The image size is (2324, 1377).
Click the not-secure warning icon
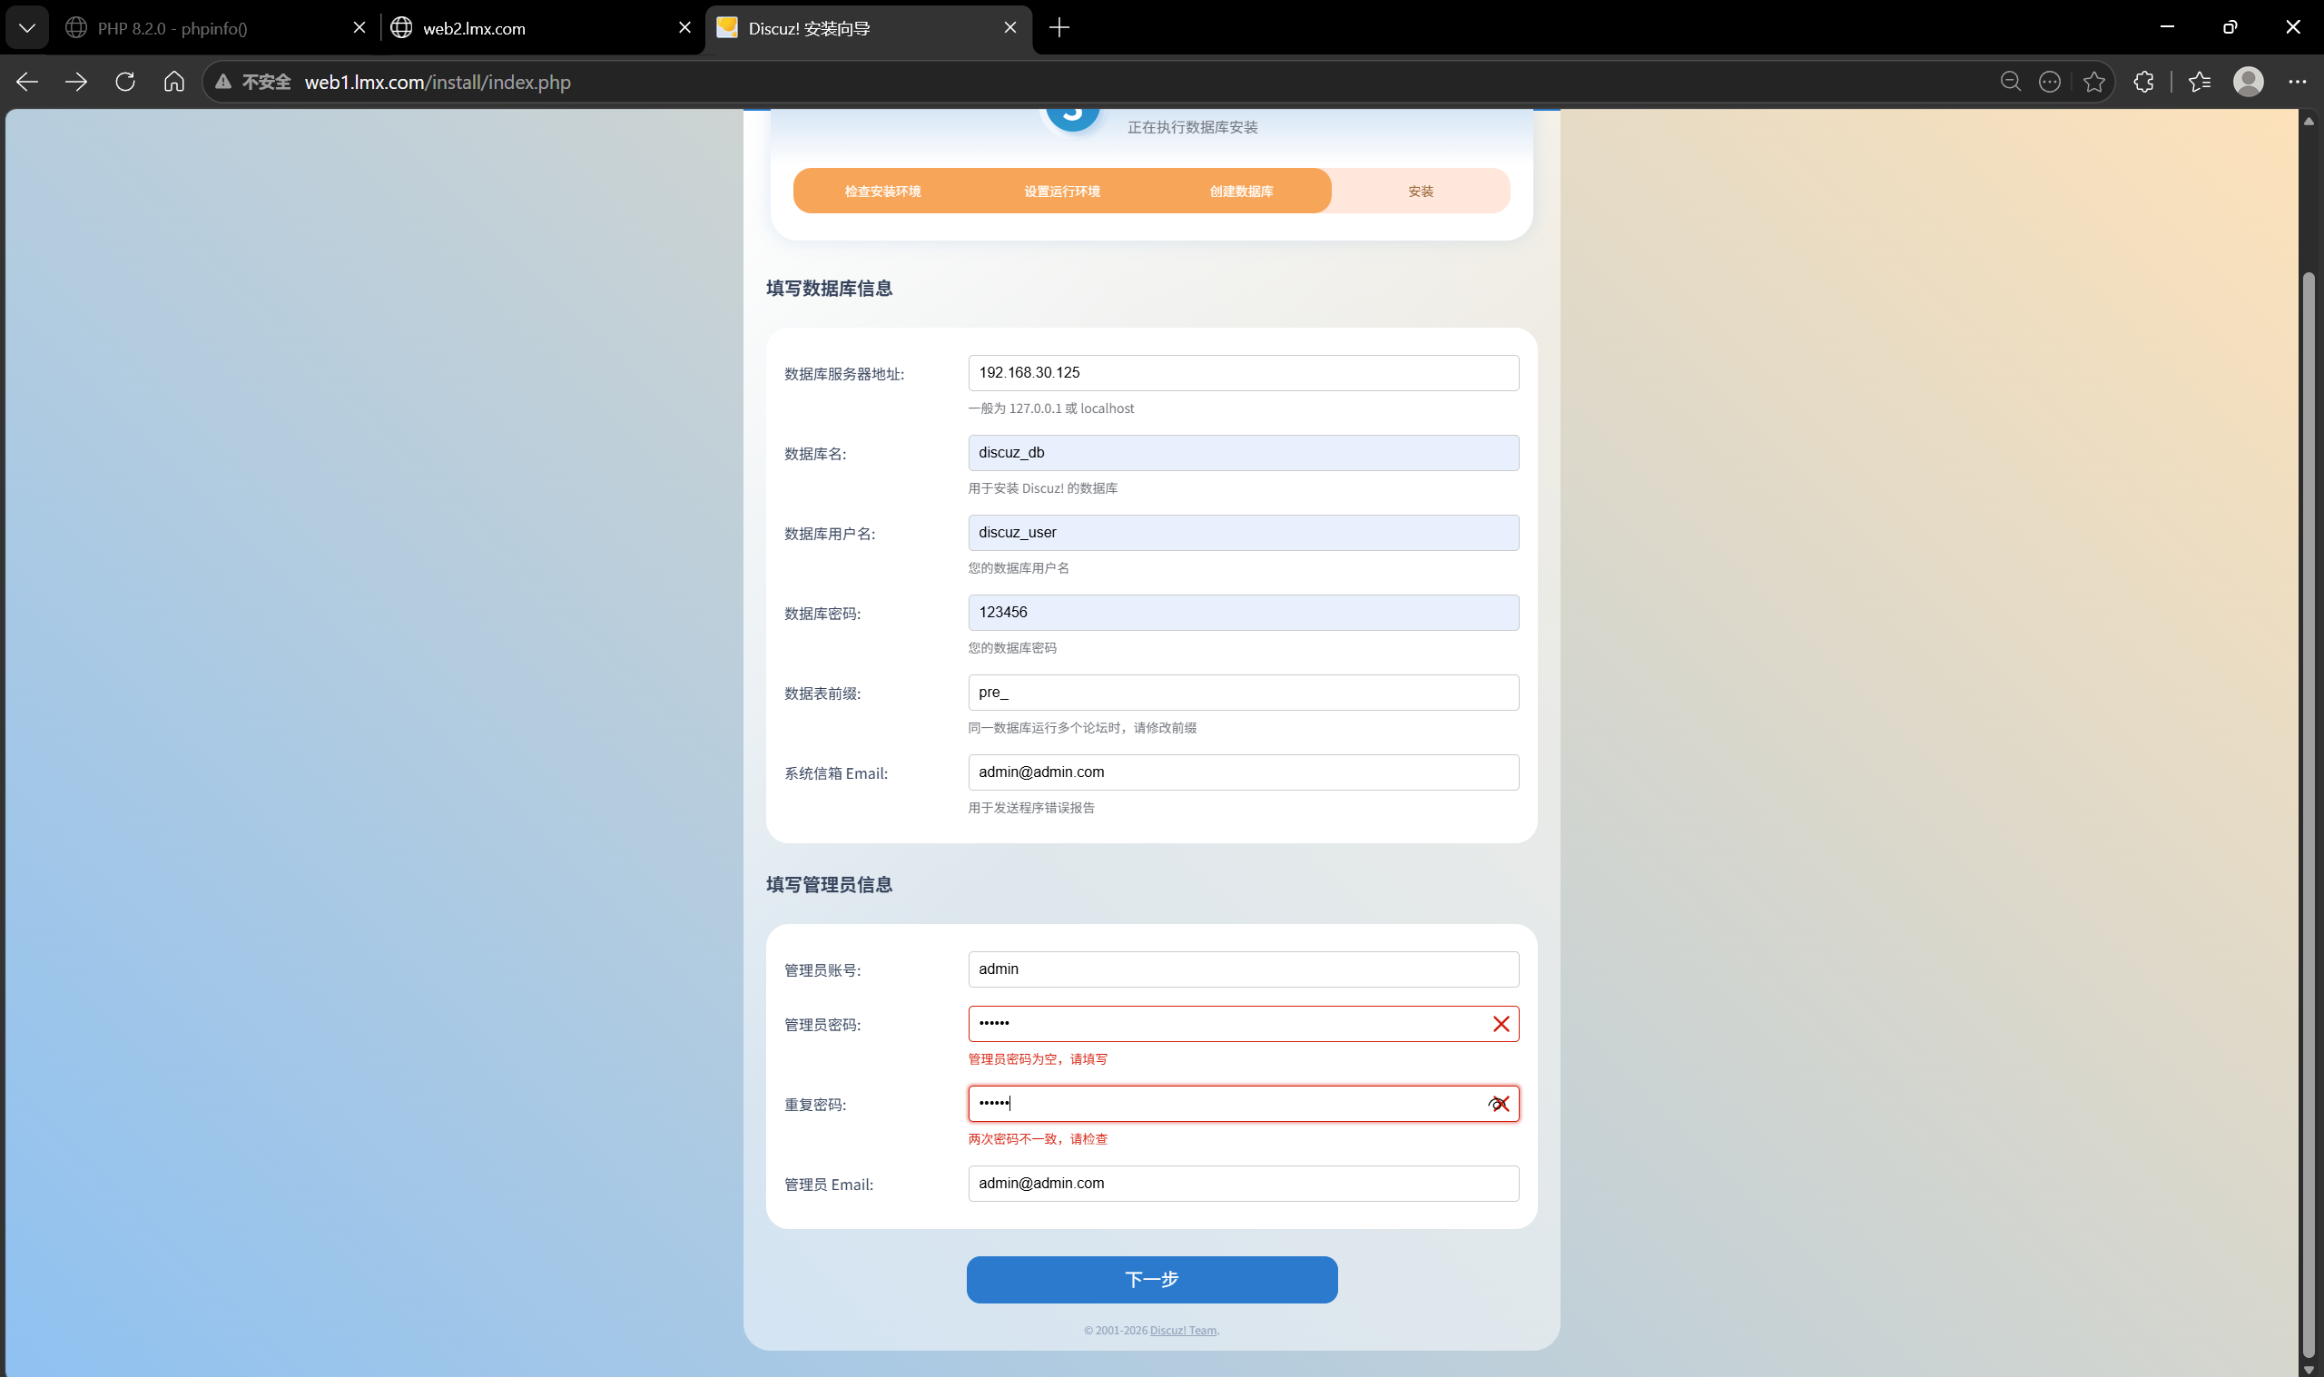pos(223,82)
